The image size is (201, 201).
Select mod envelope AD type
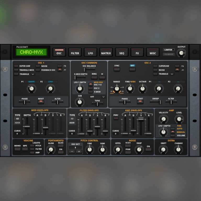18,119
